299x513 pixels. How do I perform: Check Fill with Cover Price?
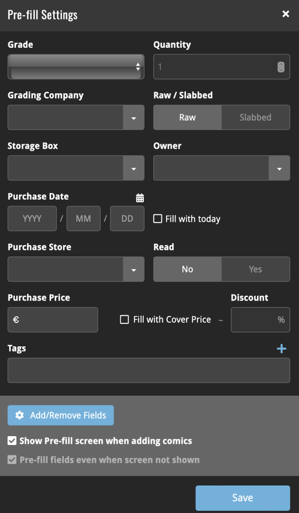coord(124,319)
